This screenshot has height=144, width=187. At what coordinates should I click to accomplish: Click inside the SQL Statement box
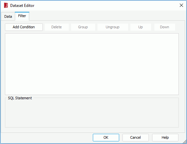92,113
